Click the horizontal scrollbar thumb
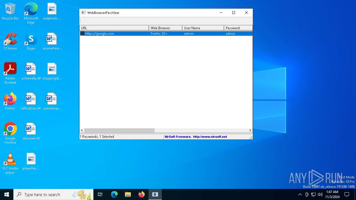356x200 pixels. [x=119, y=130]
